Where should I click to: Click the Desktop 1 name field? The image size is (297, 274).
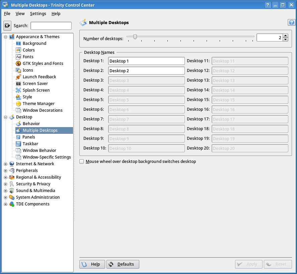[x=146, y=61]
